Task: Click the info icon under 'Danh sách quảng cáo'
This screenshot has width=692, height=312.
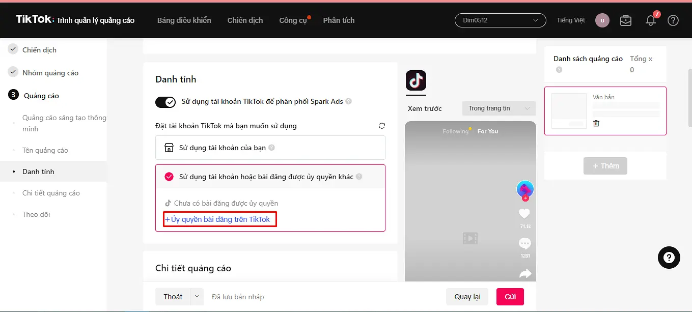Action: [x=559, y=70]
